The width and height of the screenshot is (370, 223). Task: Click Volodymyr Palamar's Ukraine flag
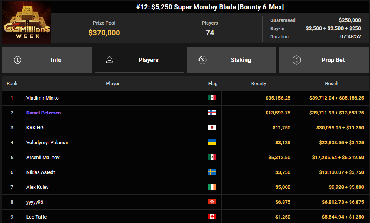pos(212,142)
